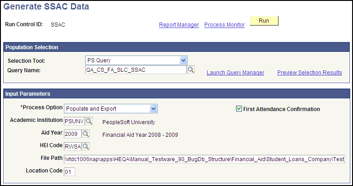Launch Query Manager link
Viewport: 353px width, 186px height.
pyautogui.click(x=235, y=73)
